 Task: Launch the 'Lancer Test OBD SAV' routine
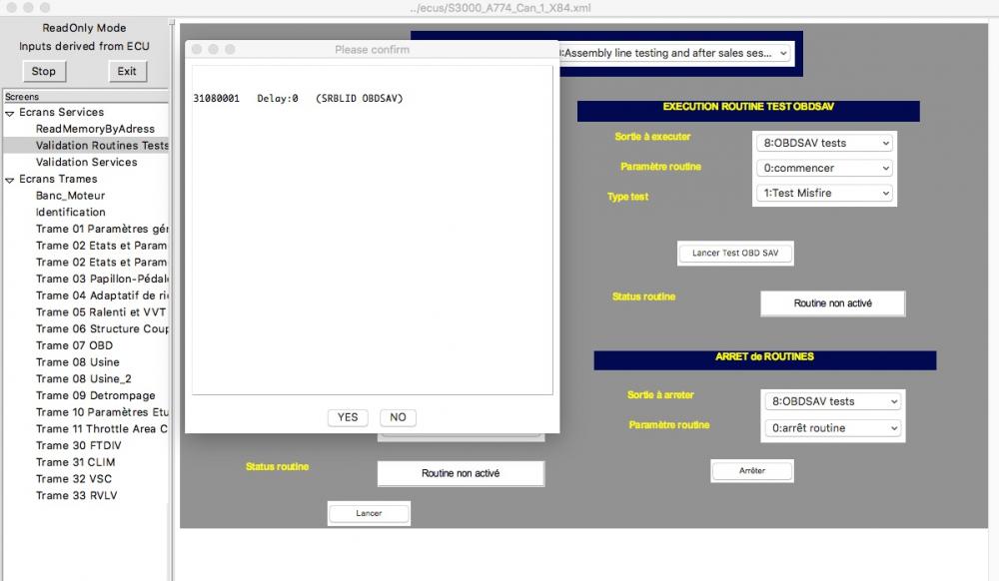pyautogui.click(x=735, y=253)
